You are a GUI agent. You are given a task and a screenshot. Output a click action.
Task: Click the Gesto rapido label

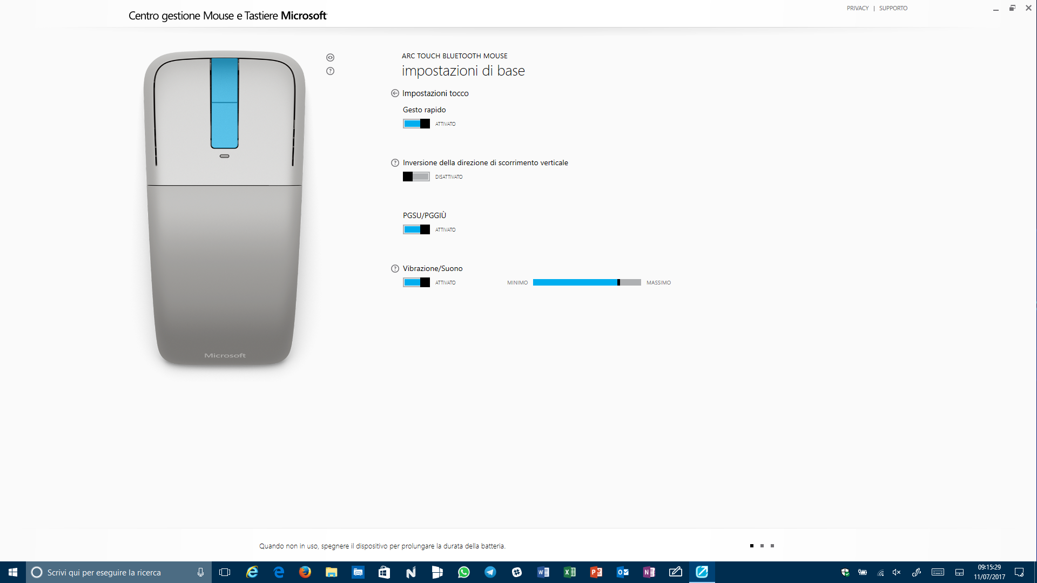[x=424, y=110]
